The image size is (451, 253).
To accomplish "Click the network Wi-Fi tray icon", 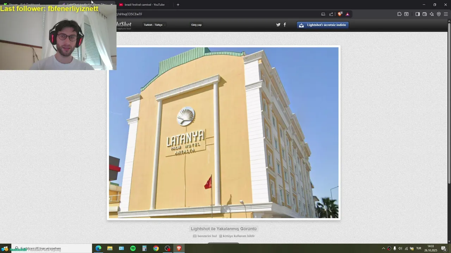I will click(406, 248).
